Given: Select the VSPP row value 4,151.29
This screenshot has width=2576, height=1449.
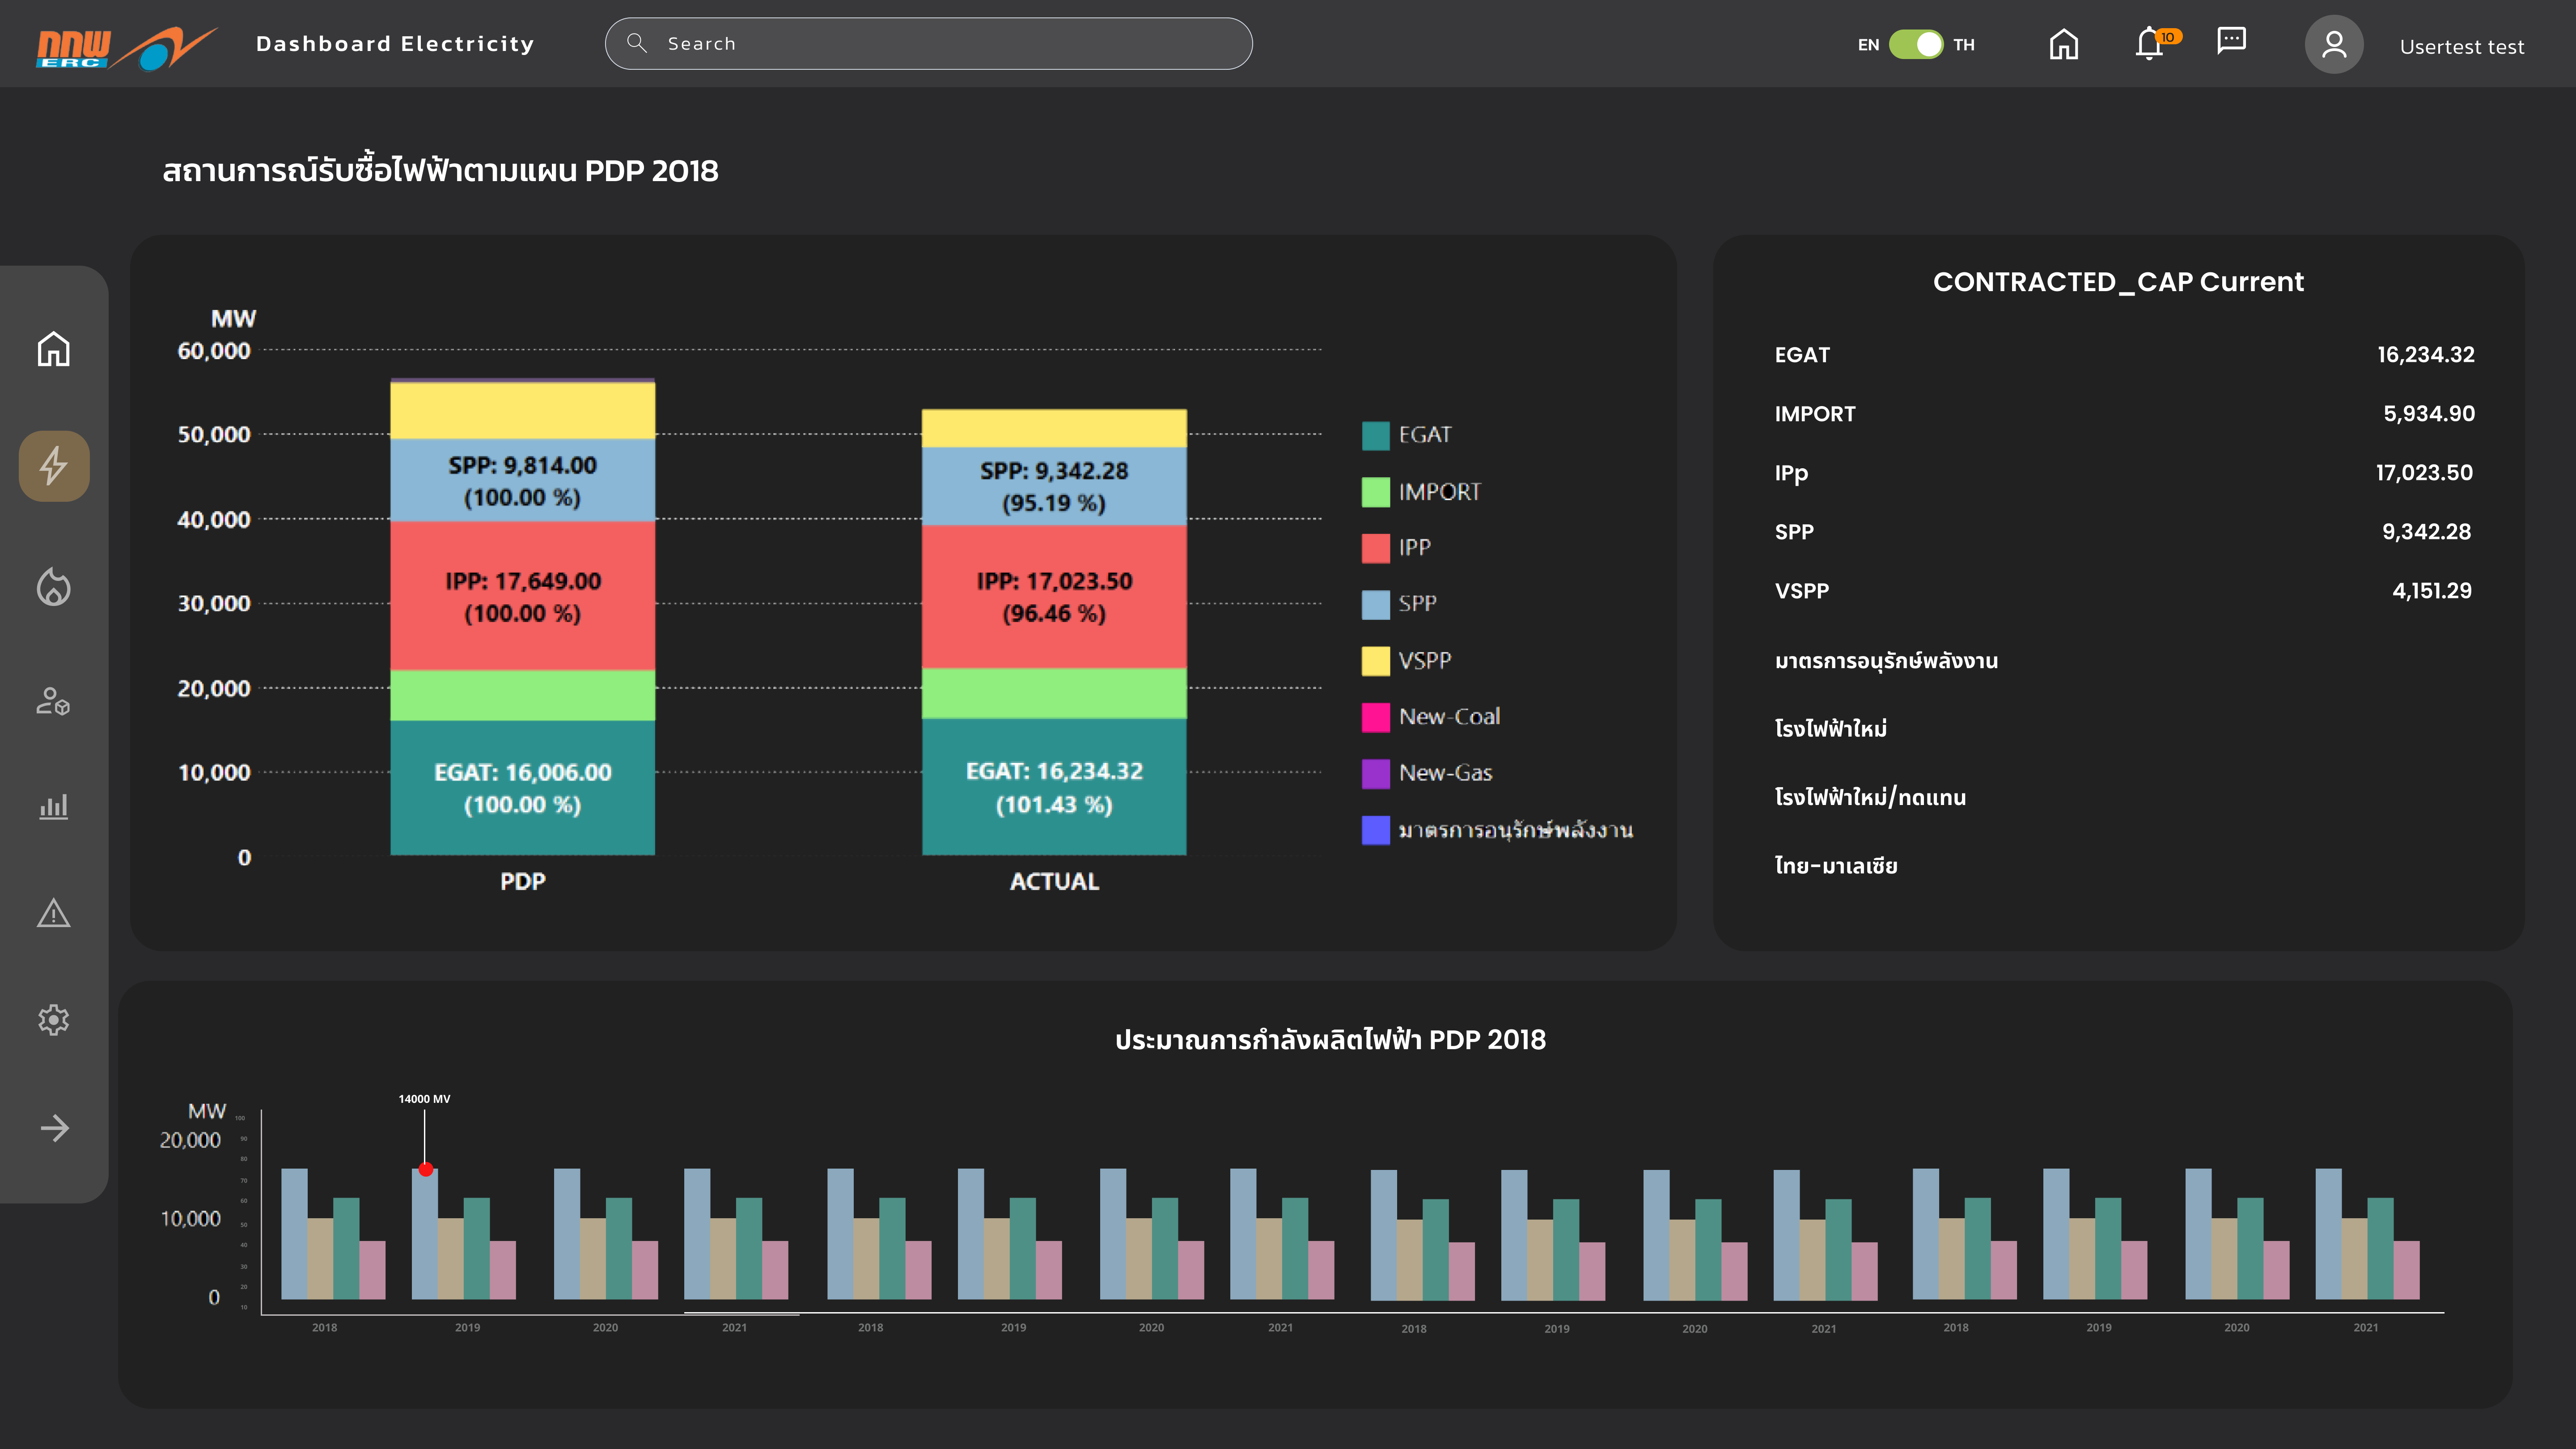Looking at the screenshot, I should [2431, 591].
